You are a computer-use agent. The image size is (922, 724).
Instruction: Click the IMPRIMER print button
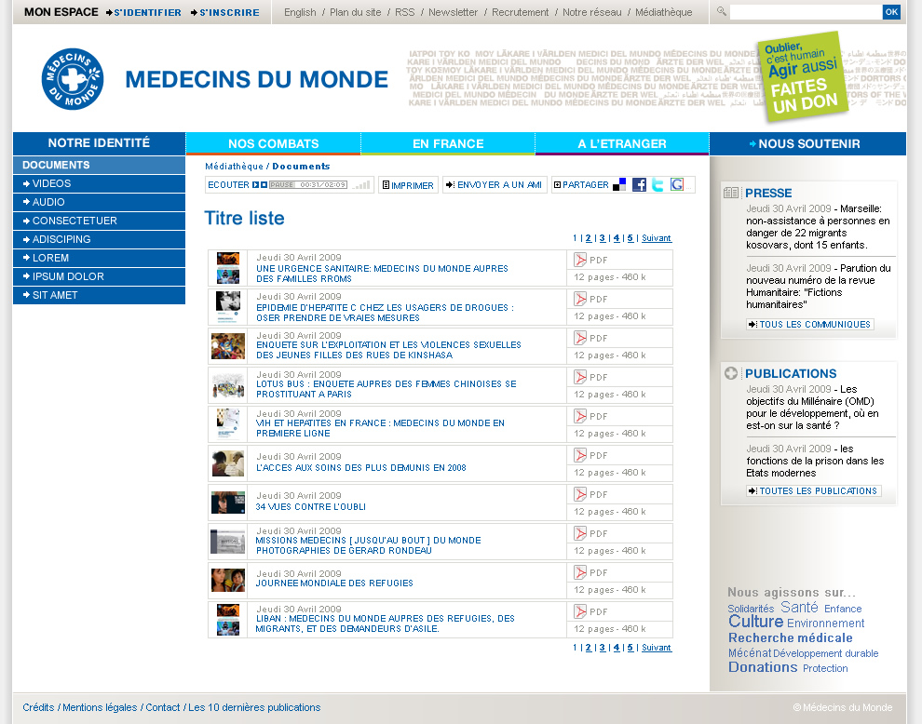pos(408,185)
